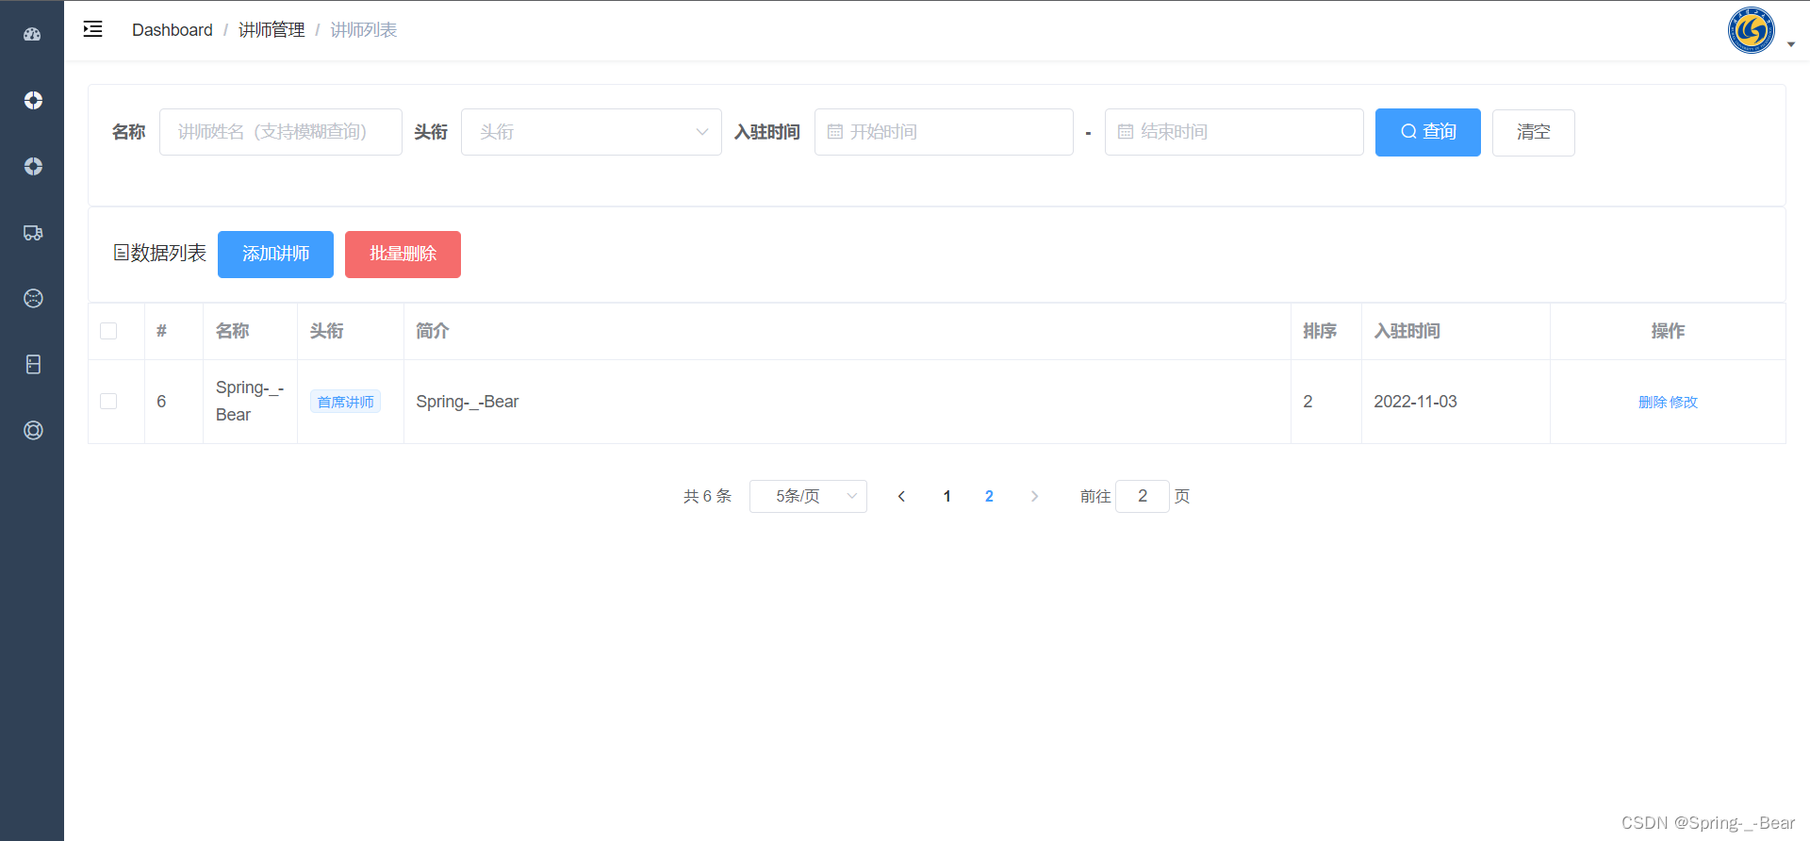Open the lifebuoy ring icon at sidebar bottom
1810x841 pixels.
tap(33, 430)
